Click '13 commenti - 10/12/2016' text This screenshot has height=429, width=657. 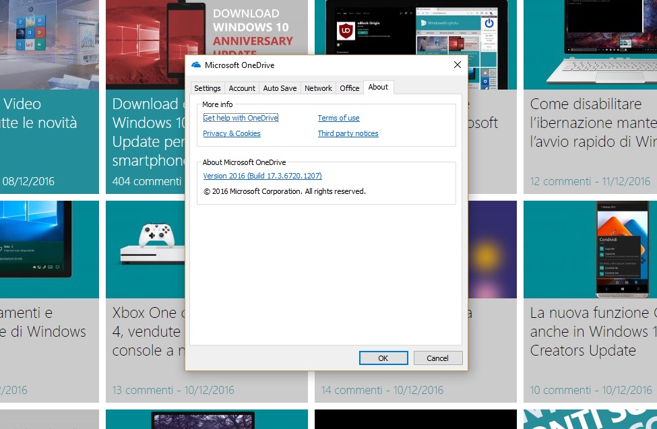[x=173, y=390]
